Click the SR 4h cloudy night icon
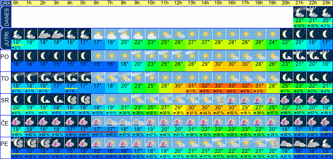Image resolution: width=333 pixels, height=159 pixels. 71,99
